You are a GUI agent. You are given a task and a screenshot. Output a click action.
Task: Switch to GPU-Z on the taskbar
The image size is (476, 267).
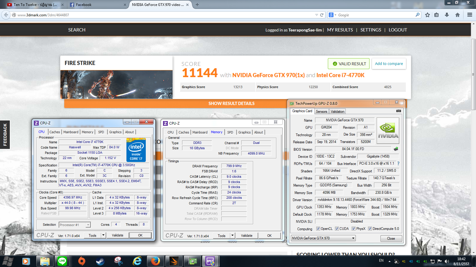(x=192, y=261)
